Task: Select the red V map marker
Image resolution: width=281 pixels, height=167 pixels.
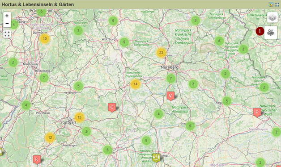Action: tap(170, 96)
